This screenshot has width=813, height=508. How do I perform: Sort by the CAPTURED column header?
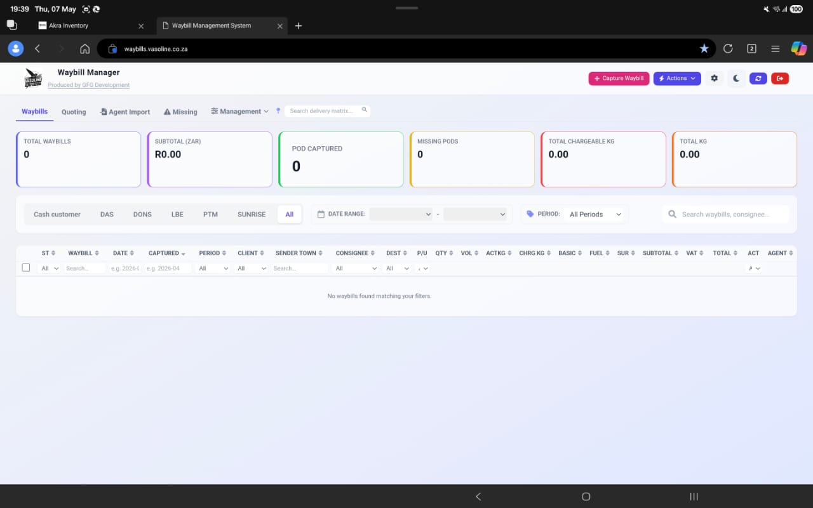click(166, 253)
